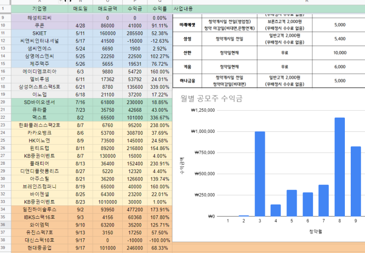Select the 기업명 header cell
The height and width of the screenshot is (253, 365).
[x=40, y=9]
